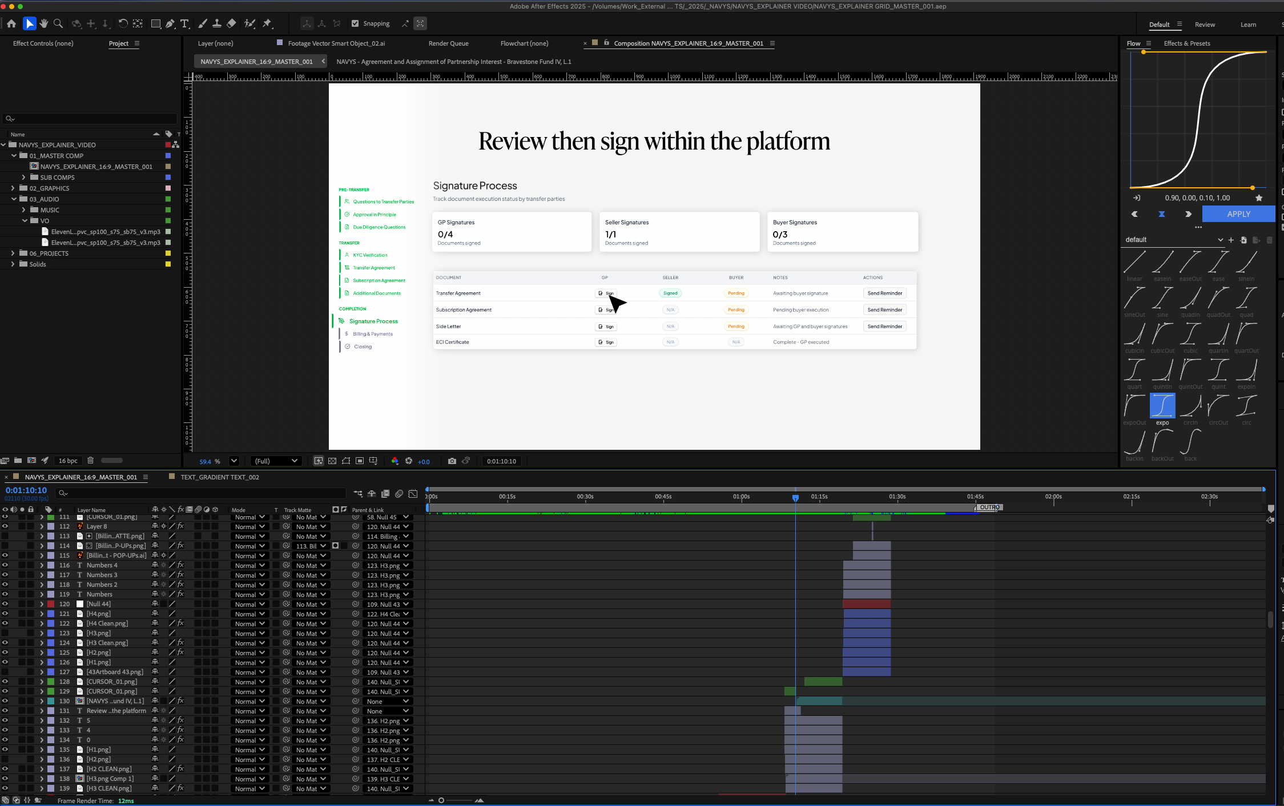
Task: Click the snapshot camera icon
Action: 452,461
